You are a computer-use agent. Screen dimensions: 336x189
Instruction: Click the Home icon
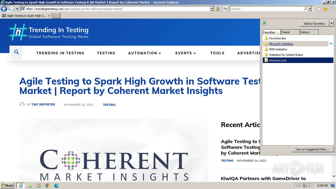pos(319,9)
